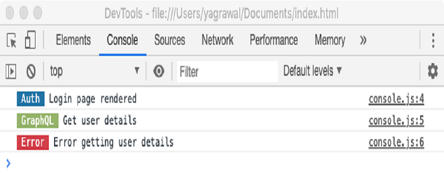Screen dimensions: 444x184
Task: Click the red Error label badge
Action: [33, 142]
